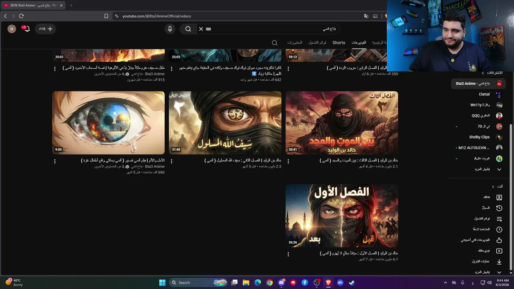Reload the page in the browser
The image size is (514, 289).
tap(21, 16)
